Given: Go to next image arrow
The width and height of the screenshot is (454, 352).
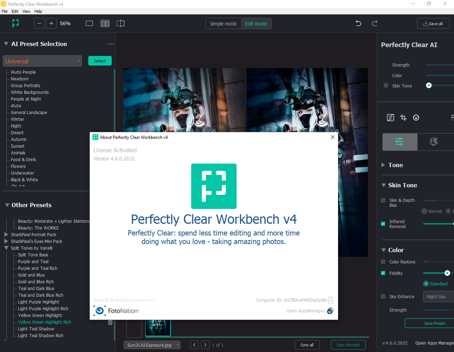Looking at the screenshot, I should [205, 345].
